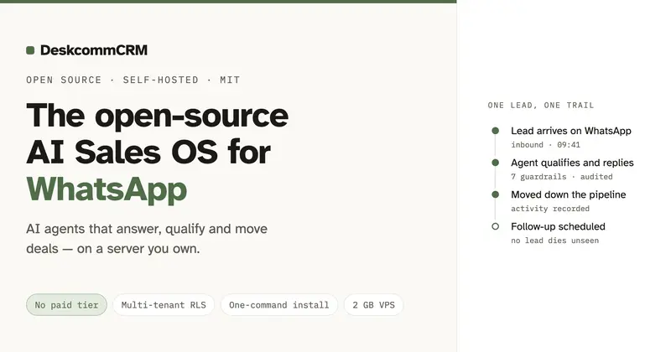The height and width of the screenshot is (352, 671).
Task: Click the green 'WhatsApp' headline word
Action: [107, 189]
